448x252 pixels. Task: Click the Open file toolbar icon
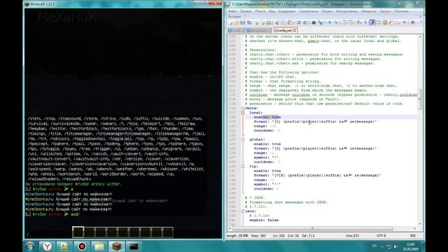coord(237,22)
